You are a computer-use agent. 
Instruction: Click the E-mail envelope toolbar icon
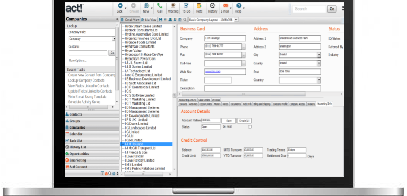pos(225,6)
